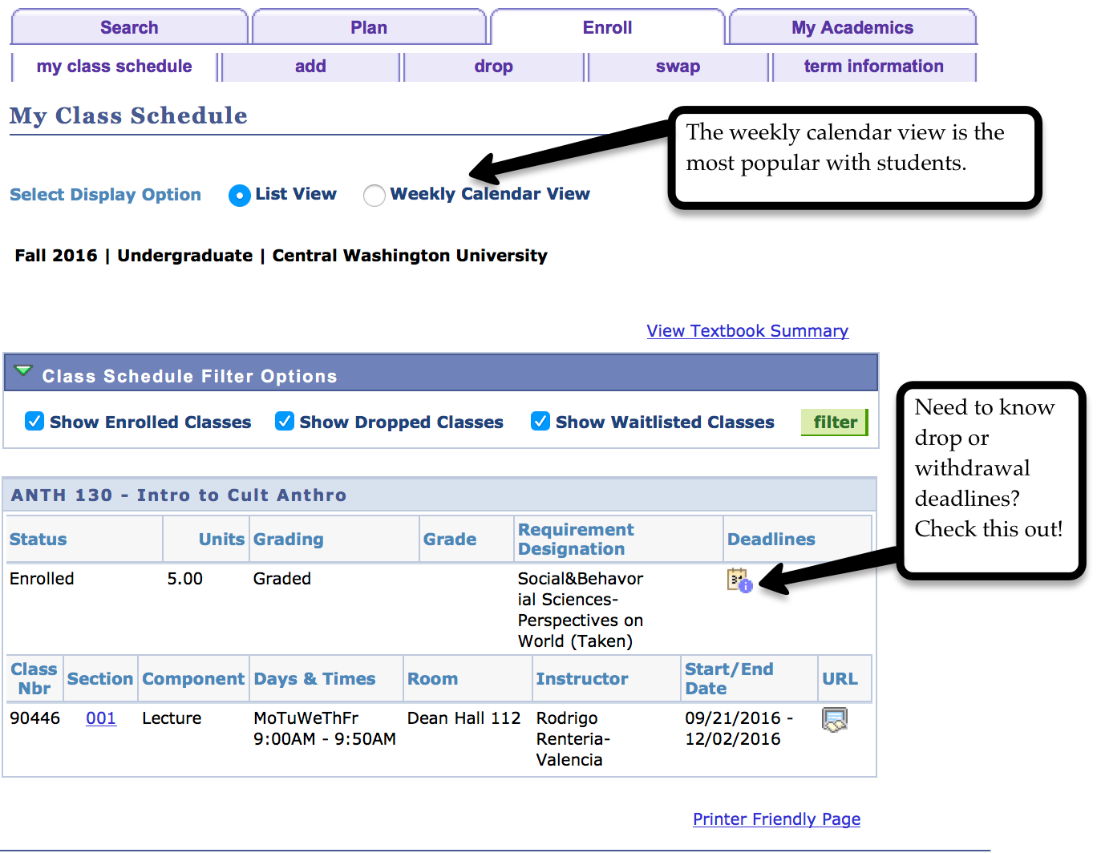
Task: Click the 5.00 units value
Action: [184, 579]
